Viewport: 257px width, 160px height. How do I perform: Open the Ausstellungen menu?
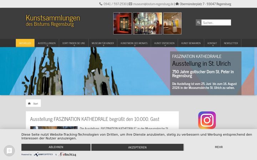[47, 43]
